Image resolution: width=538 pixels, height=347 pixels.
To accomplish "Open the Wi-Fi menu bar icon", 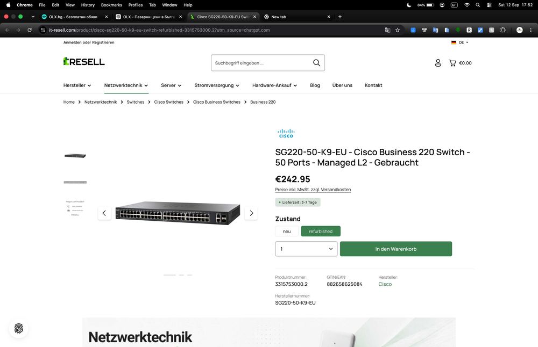I will tap(466, 5).
